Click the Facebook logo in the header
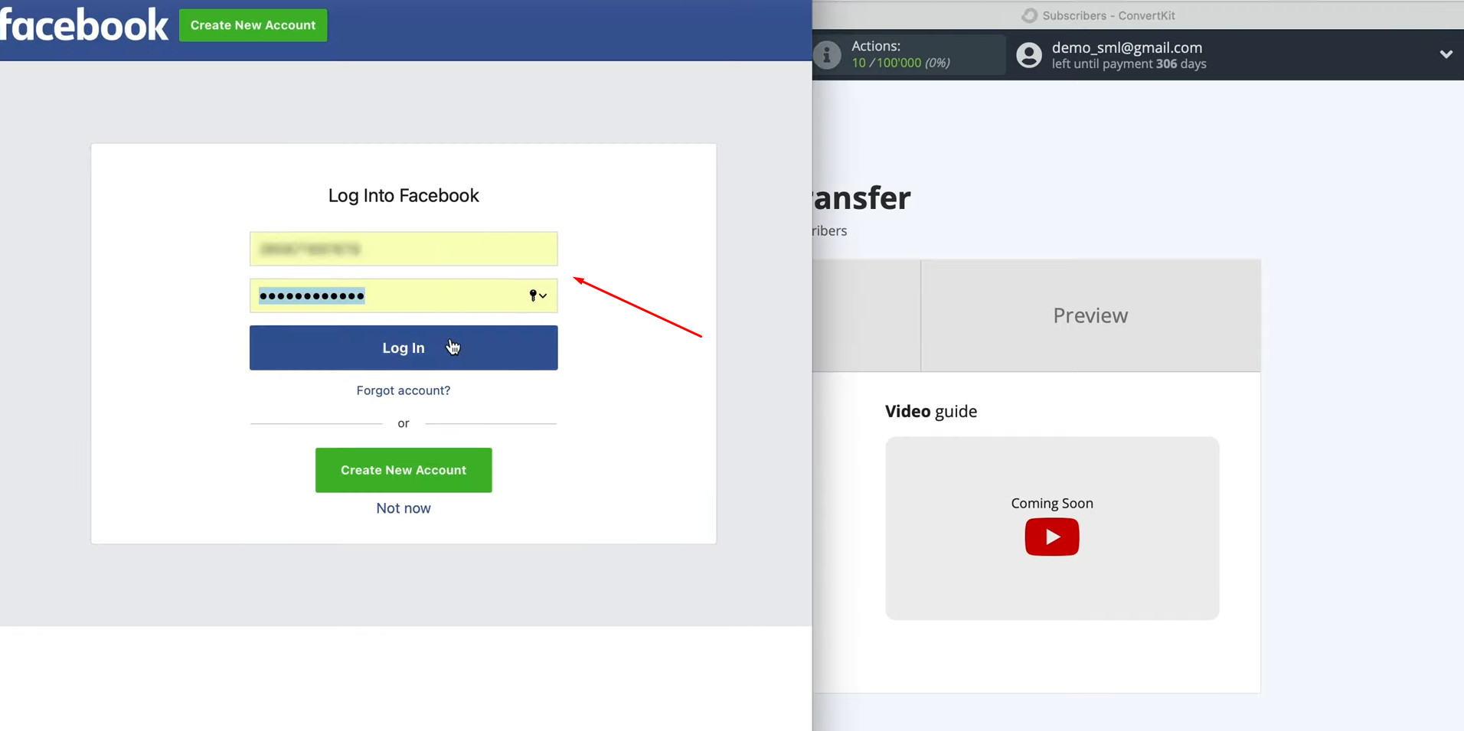The image size is (1464, 731). point(83,25)
